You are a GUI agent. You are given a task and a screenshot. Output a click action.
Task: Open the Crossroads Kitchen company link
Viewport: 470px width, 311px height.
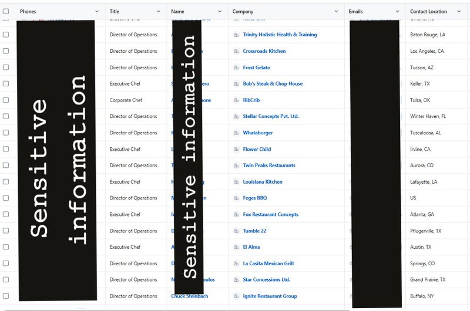coord(264,51)
